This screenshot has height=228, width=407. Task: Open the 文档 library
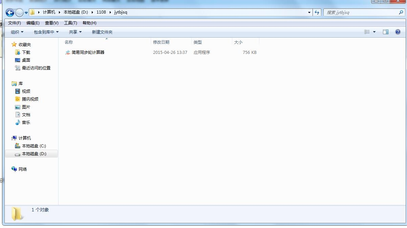(x=26, y=115)
